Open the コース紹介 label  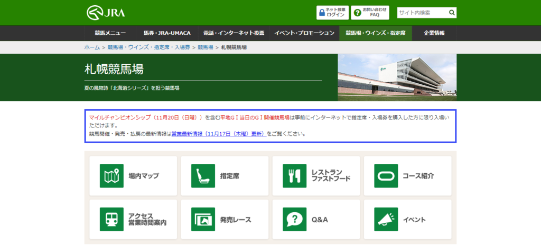tap(418, 176)
